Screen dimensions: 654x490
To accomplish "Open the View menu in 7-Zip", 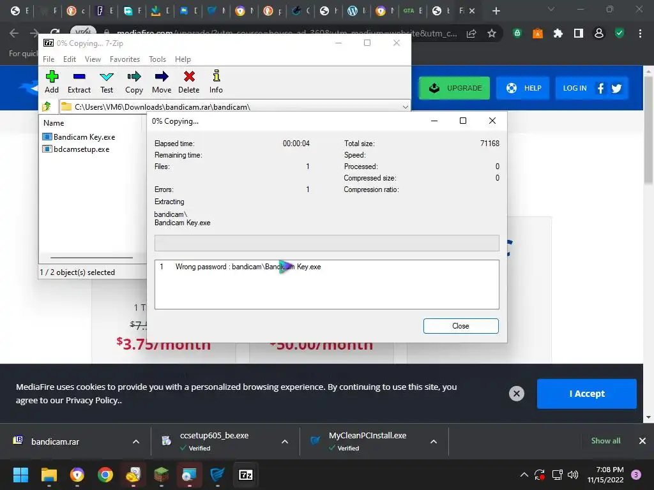I will point(93,59).
